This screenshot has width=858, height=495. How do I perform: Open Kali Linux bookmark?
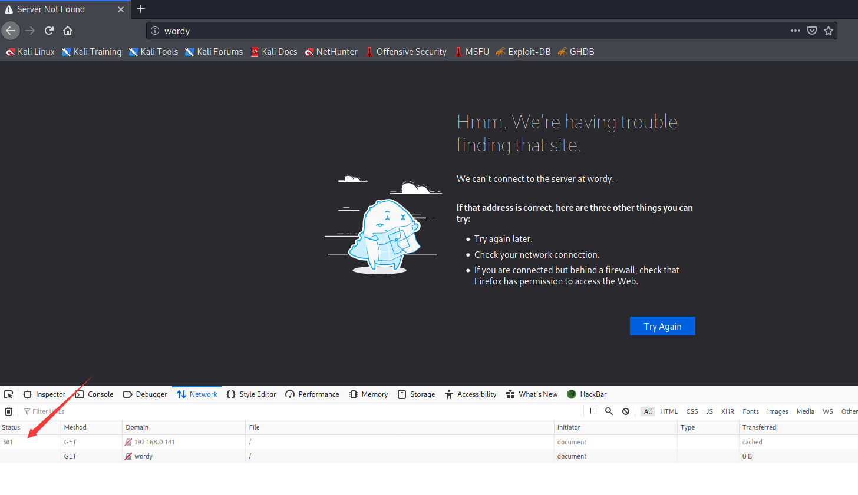pyautogui.click(x=30, y=52)
